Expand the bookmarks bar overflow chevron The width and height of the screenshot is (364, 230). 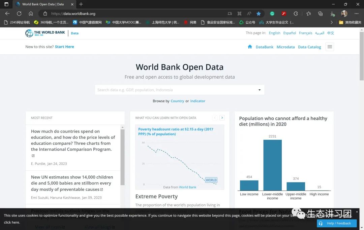pyautogui.click(x=332, y=22)
